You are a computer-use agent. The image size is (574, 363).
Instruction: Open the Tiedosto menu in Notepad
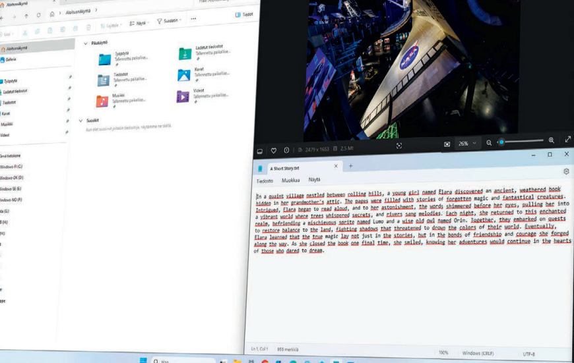[265, 181]
